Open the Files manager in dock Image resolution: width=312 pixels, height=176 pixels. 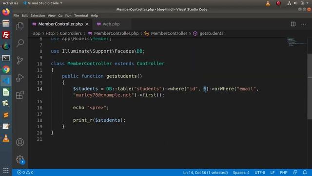[6, 23]
